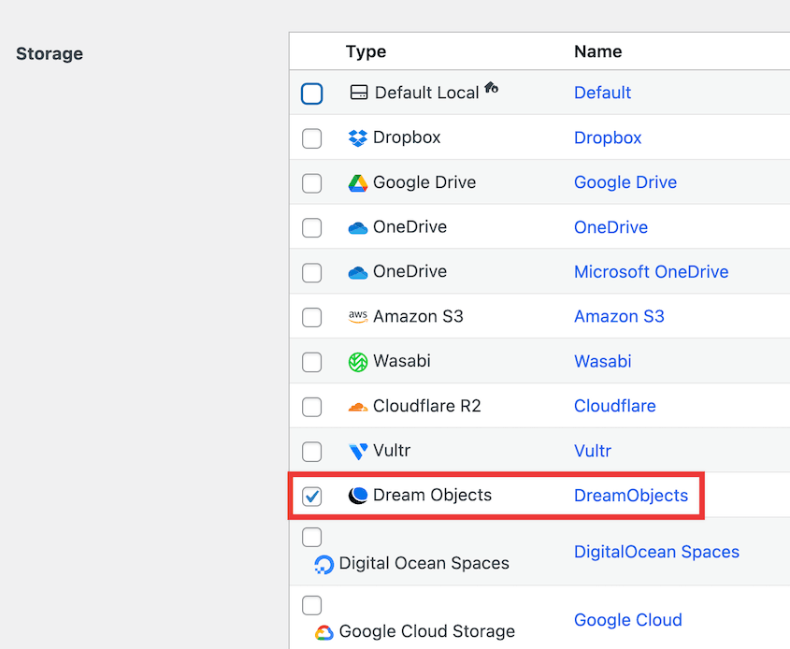This screenshot has height=649, width=790.
Task: Check the Vultr storage checkbox
Action: pos(312,452)
